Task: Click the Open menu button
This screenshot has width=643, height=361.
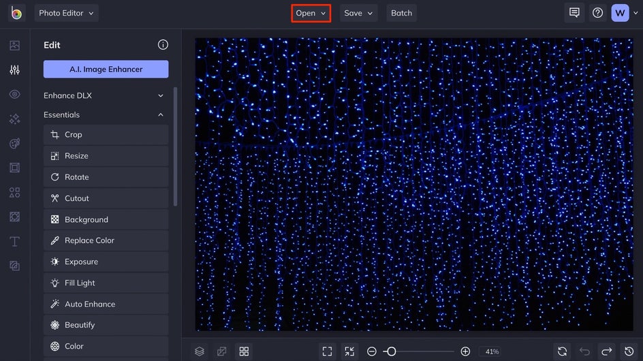Action: [311, 13]
